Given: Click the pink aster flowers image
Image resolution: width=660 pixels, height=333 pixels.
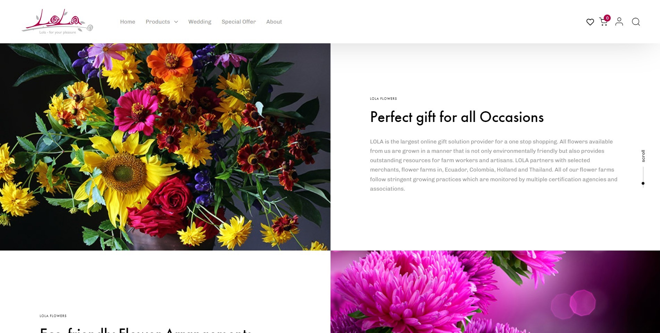Looking at the screenshot, I should (495, 292).
